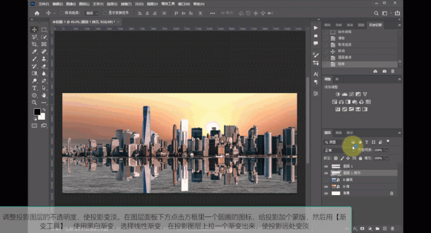Select the Rectangular Marquee tool
Screen dimensions: 431x233
click(43, 30)
